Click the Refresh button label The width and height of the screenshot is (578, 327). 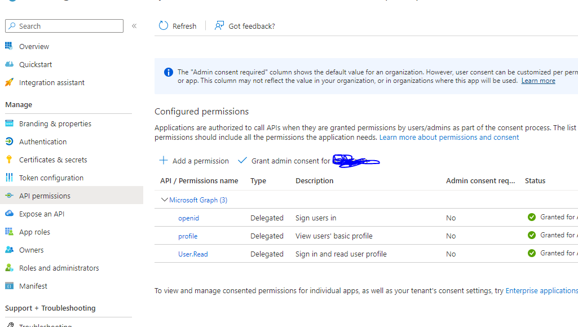click(184, 26)
